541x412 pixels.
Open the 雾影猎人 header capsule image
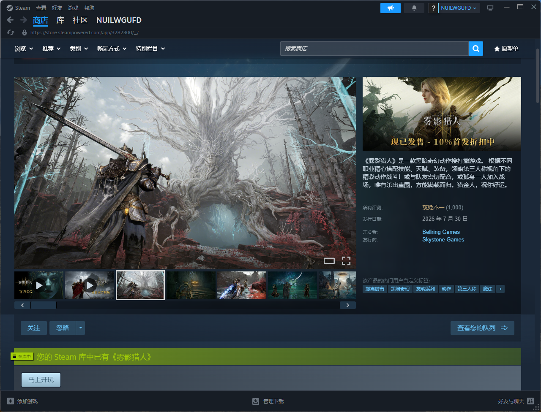pos(442,114)
